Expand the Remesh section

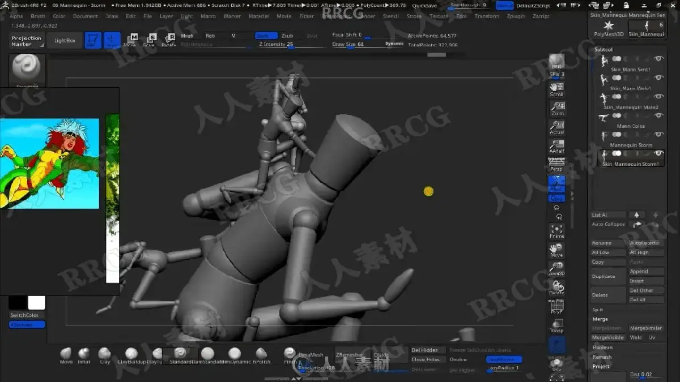coord(602,357)
